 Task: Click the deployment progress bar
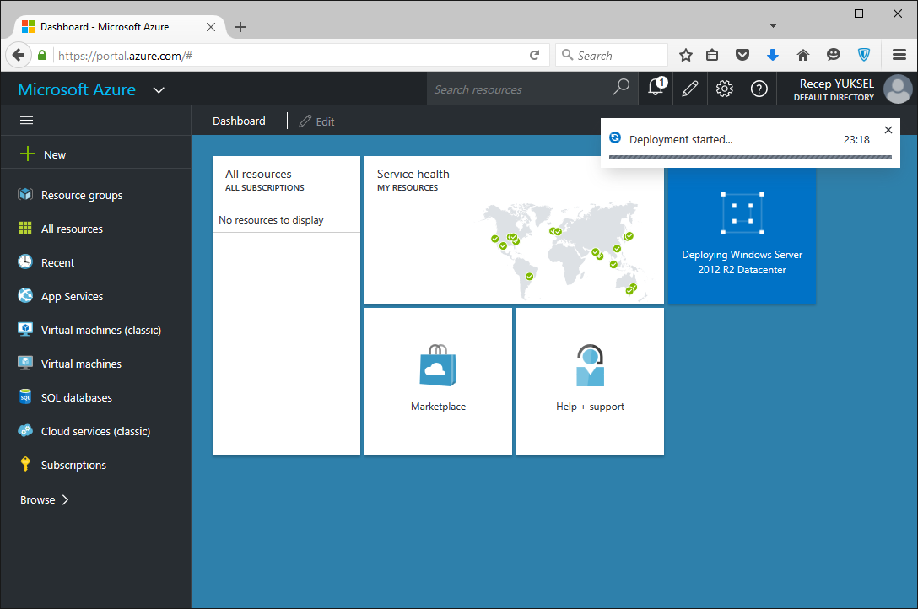[x=750, y=158]
